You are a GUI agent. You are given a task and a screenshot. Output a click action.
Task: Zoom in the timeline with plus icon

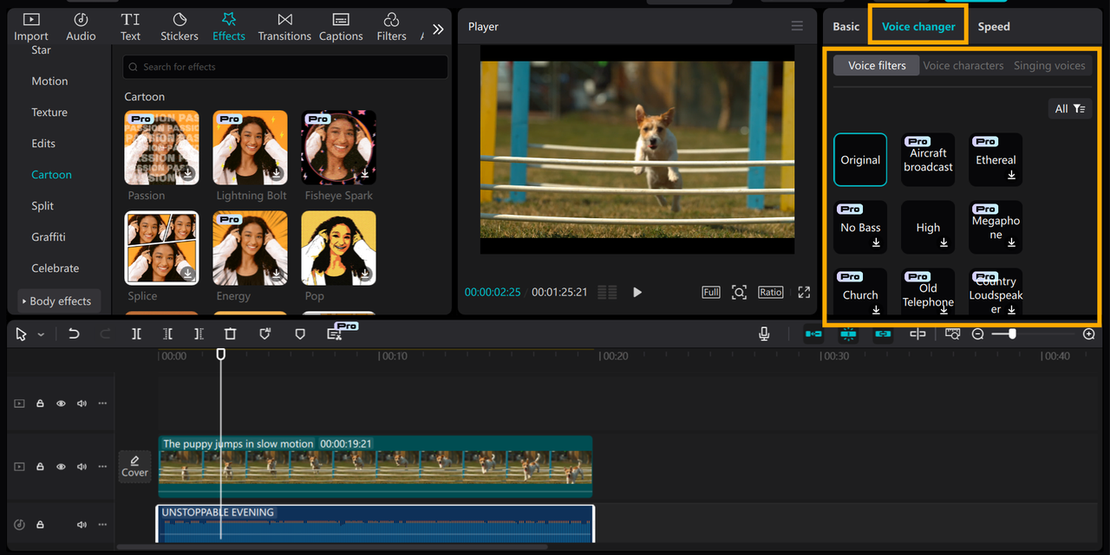coord(1089,333)
